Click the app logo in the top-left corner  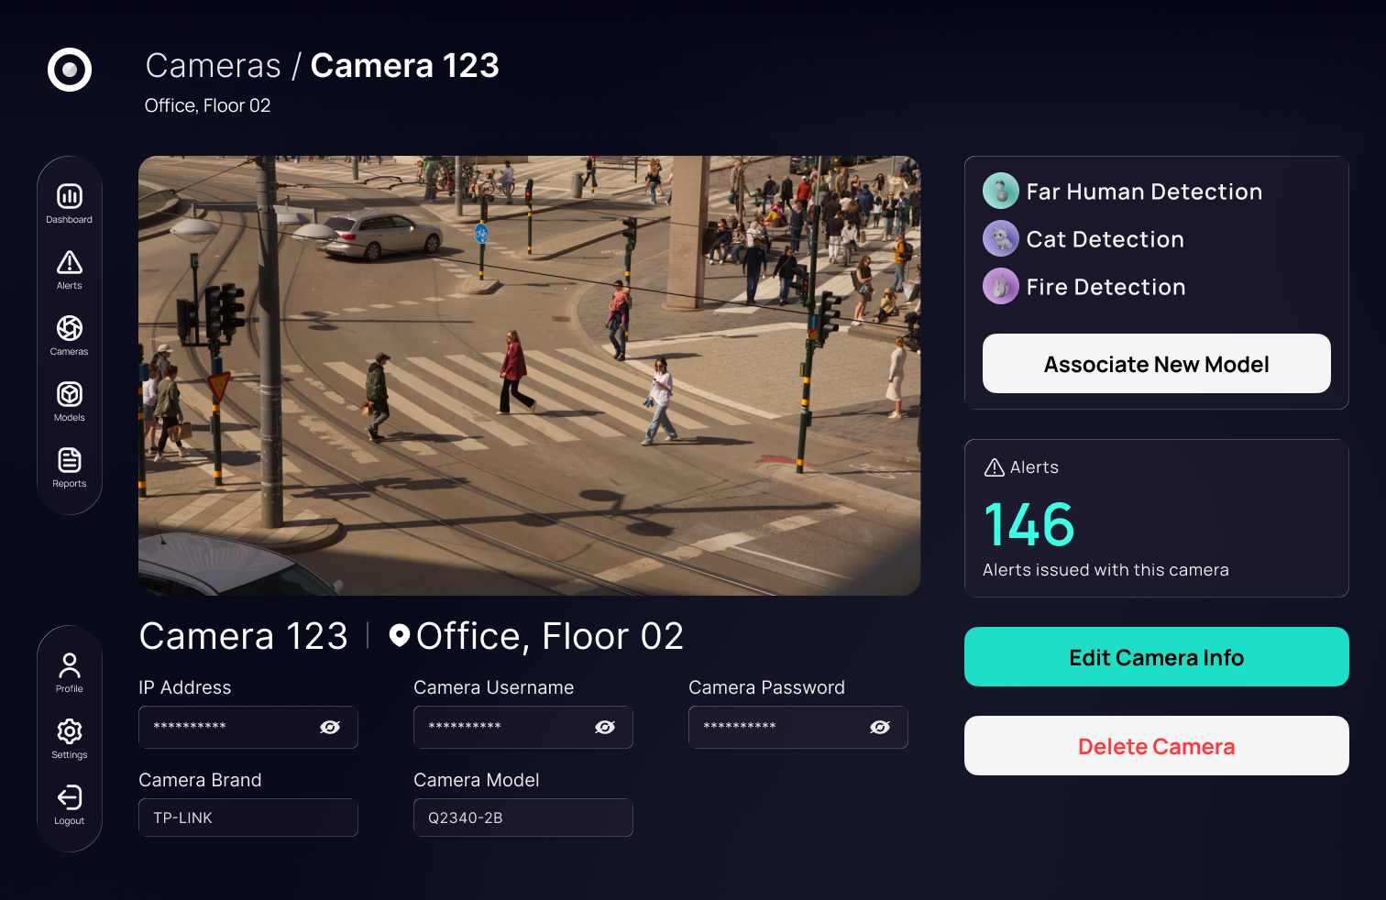click(x=69, y=70)
